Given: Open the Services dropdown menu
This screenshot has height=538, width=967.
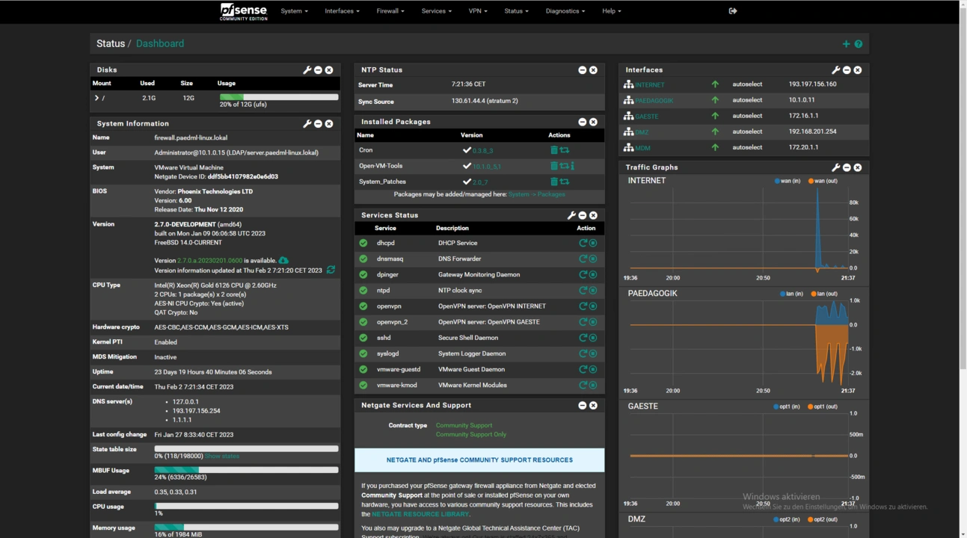Looking at the screenshot, I should point(436,11).
